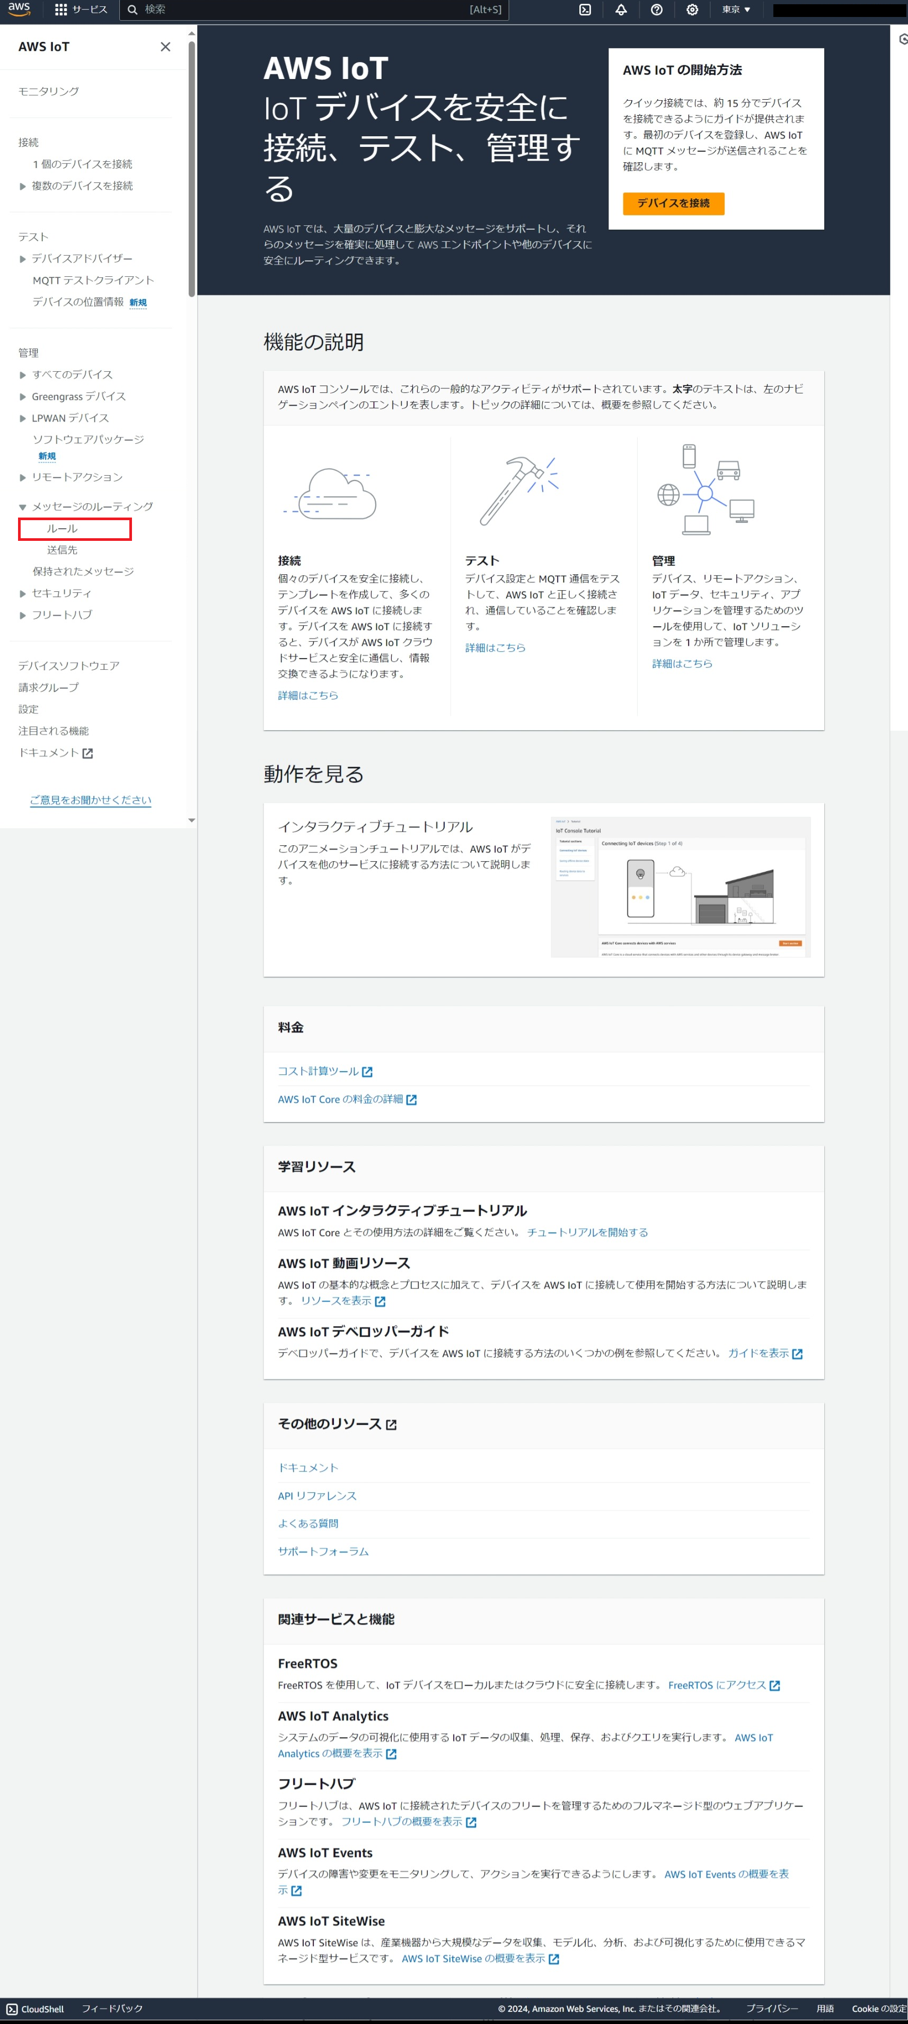Open the settings gear icon
Screen dimensions: 908x2024
pyautogui.click(x=692, y=10)
